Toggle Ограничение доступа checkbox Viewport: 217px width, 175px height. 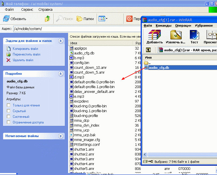coord(8,122)
